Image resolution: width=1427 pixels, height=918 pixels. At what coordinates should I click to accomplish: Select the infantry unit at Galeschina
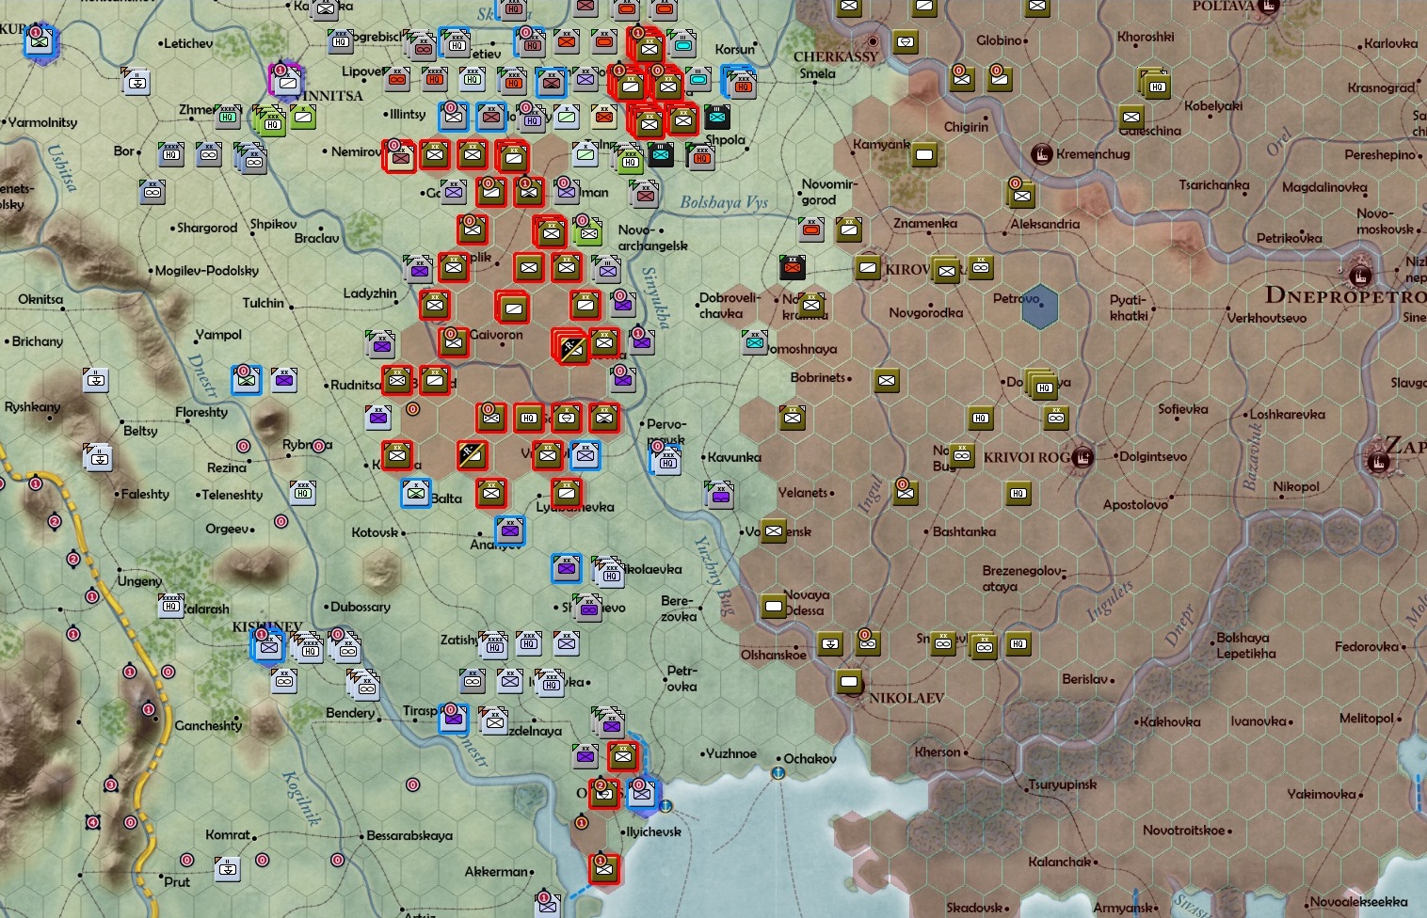coord(1131,118)
